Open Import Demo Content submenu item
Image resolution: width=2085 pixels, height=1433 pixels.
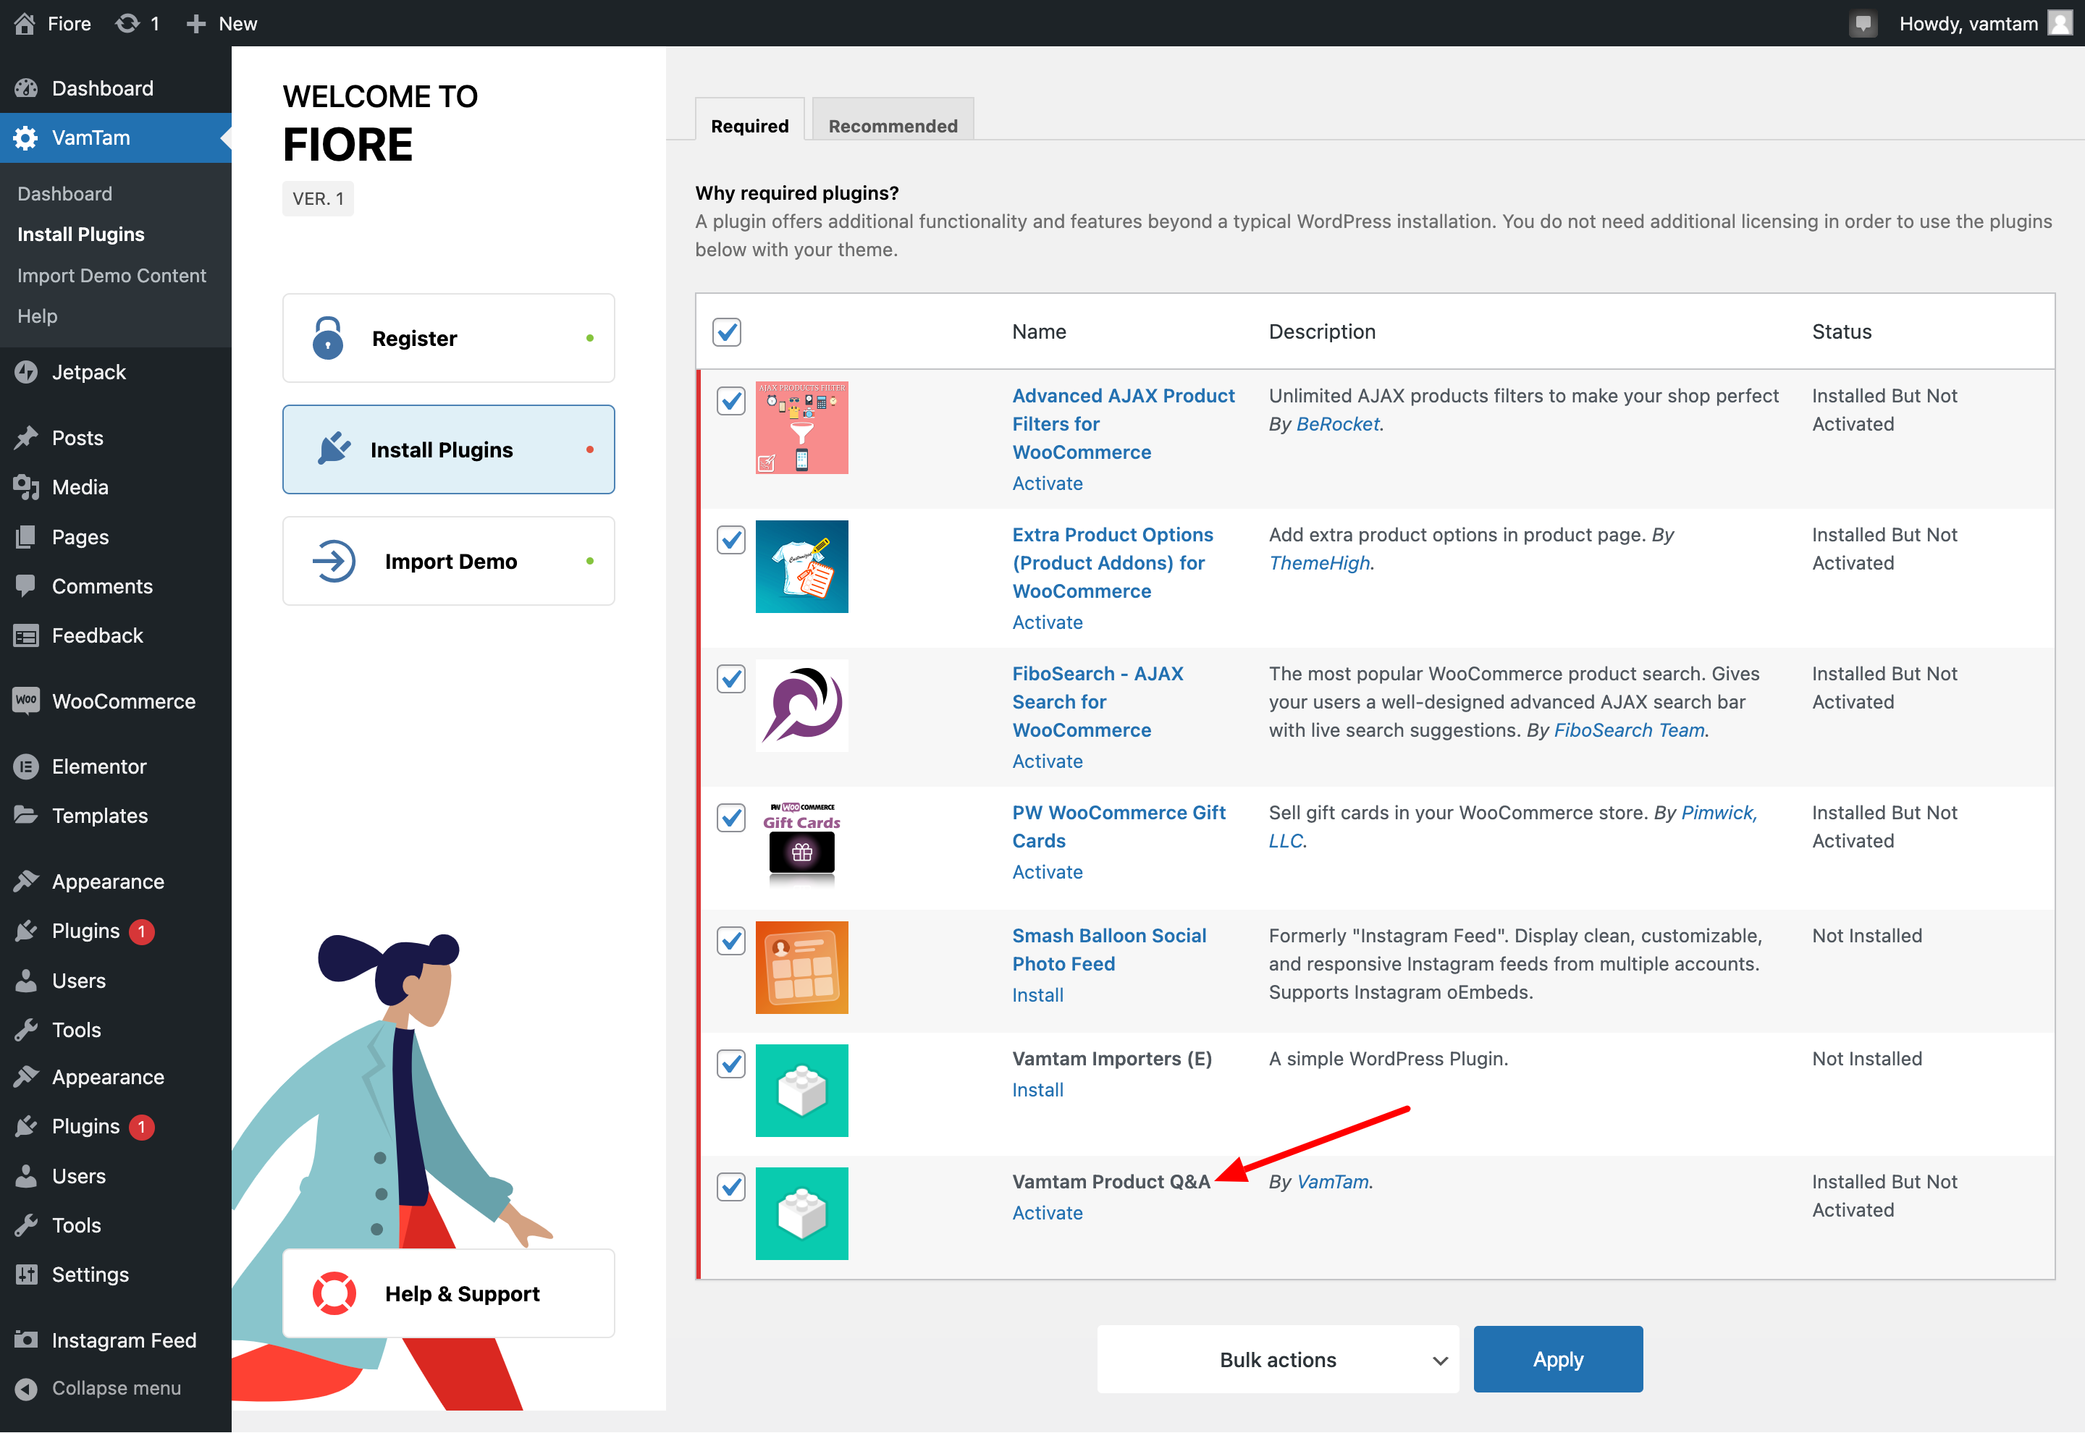coord(111,276)
